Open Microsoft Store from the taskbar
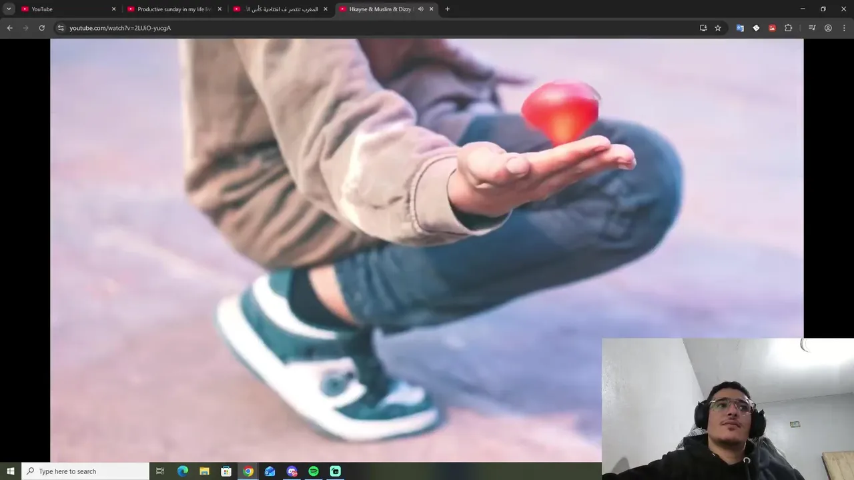Image resolution: width=854 pixels, height=480 pixels. pos(226,471)
